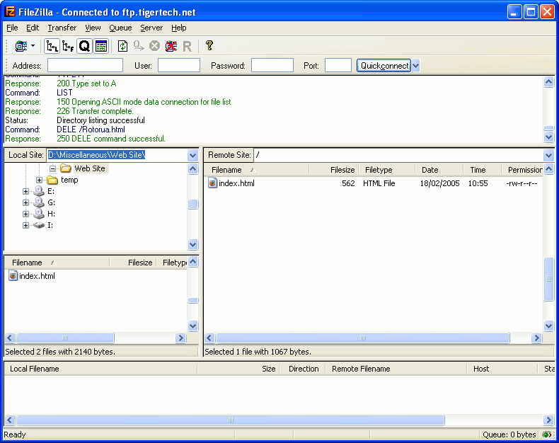Open the Quickconnect history dropdown arrow
The image size is (559, 443).
(415, 66)
